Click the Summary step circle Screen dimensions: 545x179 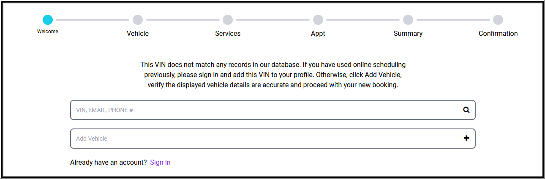408,20
